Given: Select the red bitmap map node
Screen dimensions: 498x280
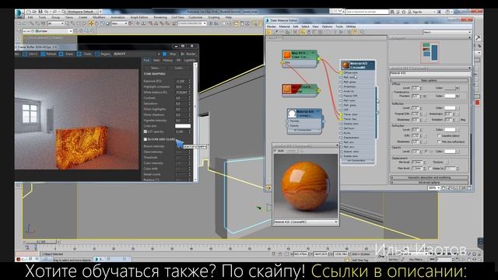Looking at the screenshot, I should point(300,89).
